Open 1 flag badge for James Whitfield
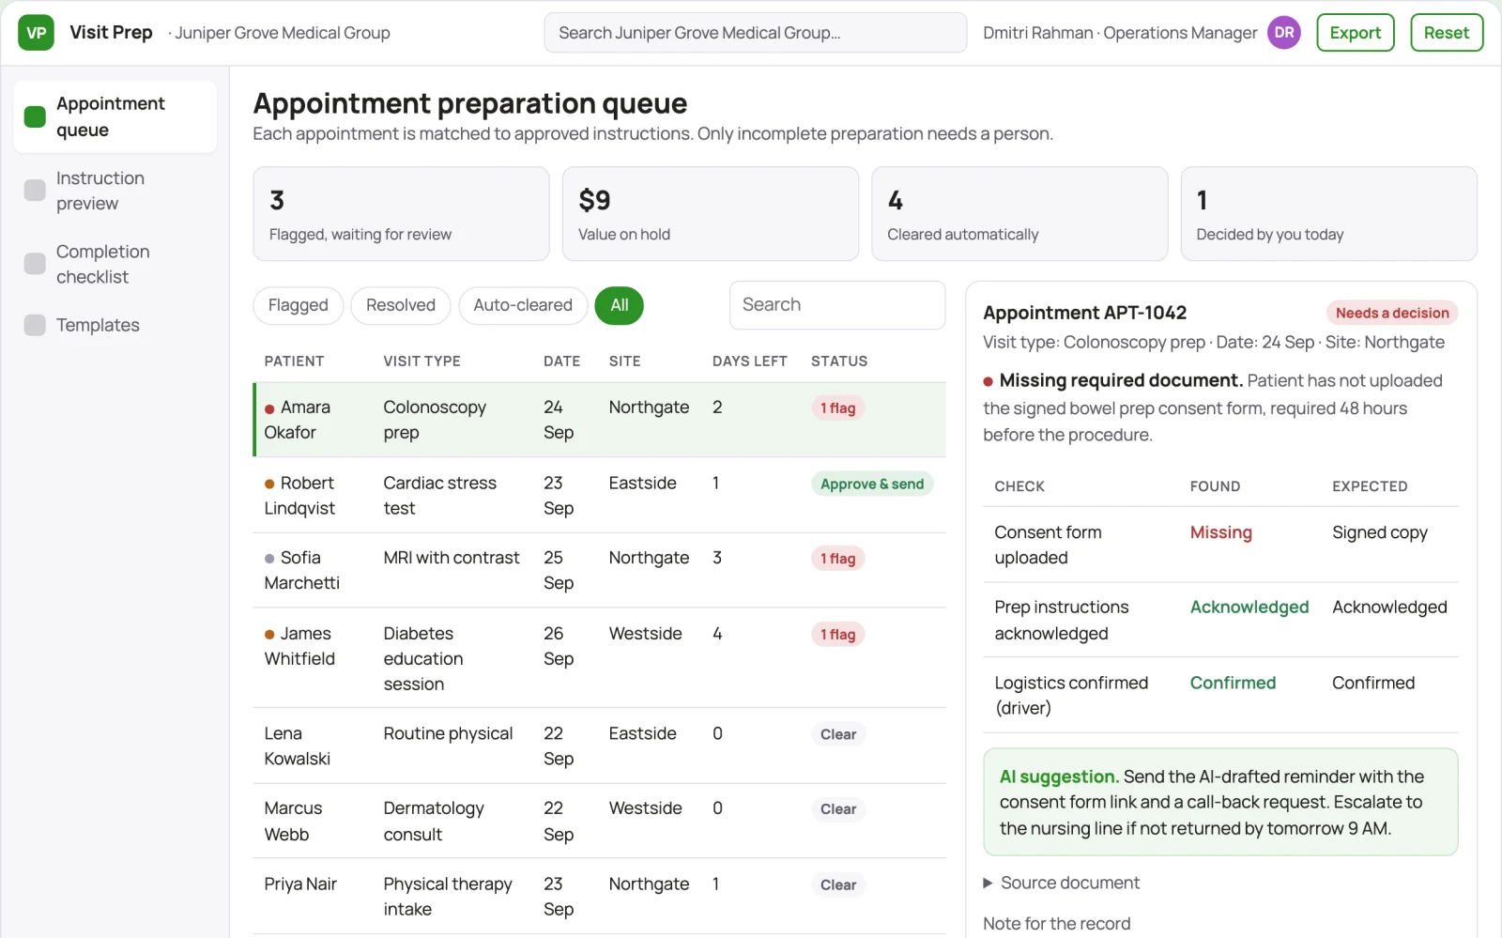Screen dimensions: 1502x938 click(x=837, y=635)
